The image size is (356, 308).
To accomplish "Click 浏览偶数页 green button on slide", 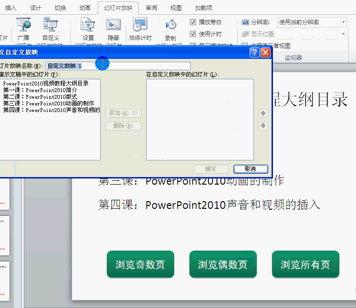I will click(223, 264).
